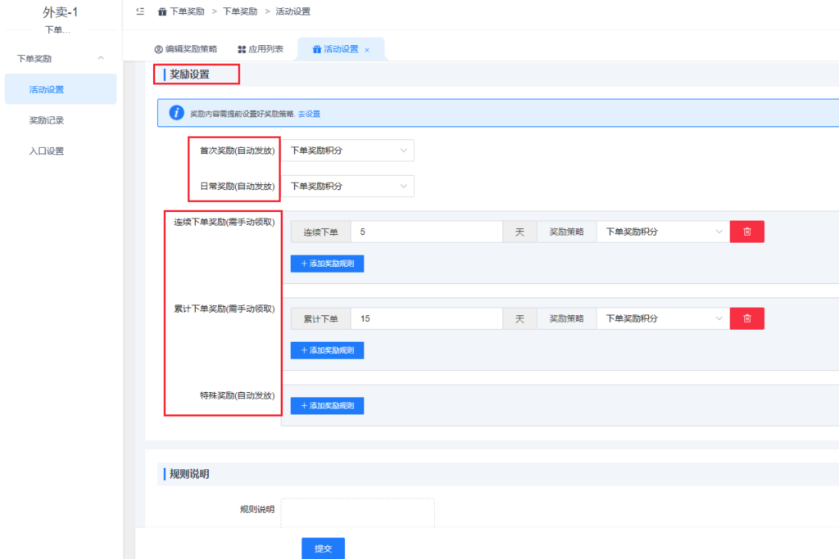The width and height of the screenshot is (839, 559).
Task: Click the gift icon in the breadcrumb
Action: click(x=162, y=12)
